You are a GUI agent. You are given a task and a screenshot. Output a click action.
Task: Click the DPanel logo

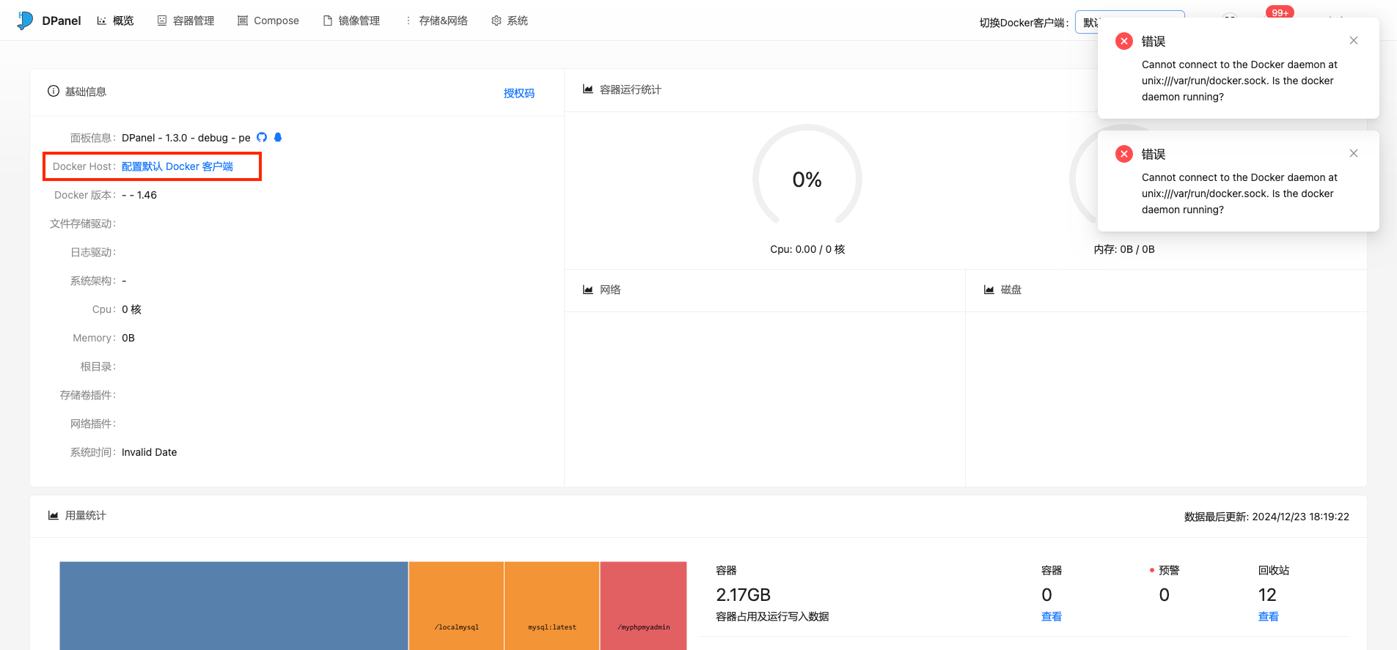[x=48, y=21]
